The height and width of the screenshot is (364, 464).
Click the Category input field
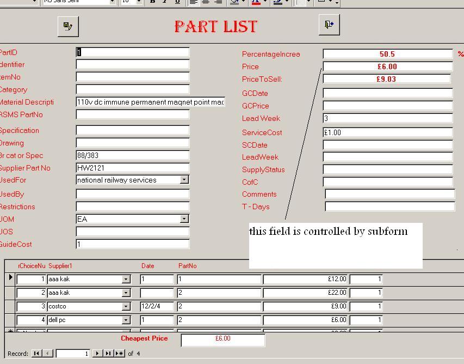133,89
